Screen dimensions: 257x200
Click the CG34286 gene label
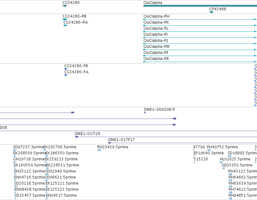point(71,3)
